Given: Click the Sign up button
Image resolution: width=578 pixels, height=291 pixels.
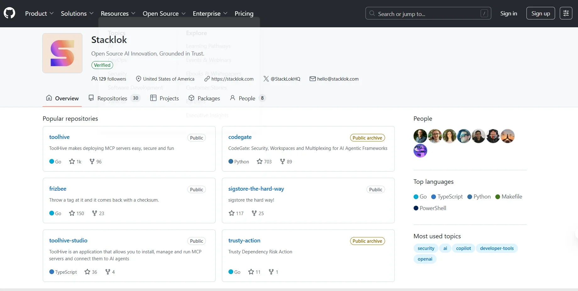Looking at the screenshot, I should coord(540,13).
